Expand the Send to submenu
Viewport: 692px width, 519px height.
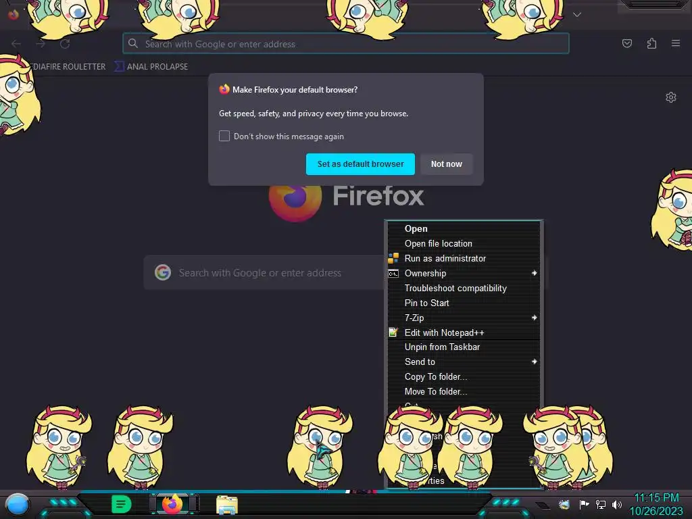(x=464, y=362)
